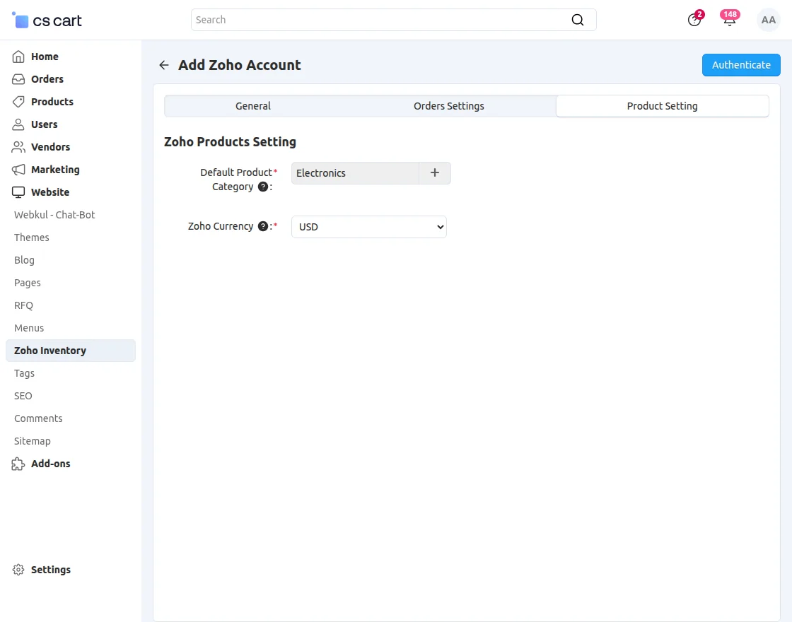Click the plus icon next to Electronics
Screen dimensions: 792x622
click(x=435, y=173)
